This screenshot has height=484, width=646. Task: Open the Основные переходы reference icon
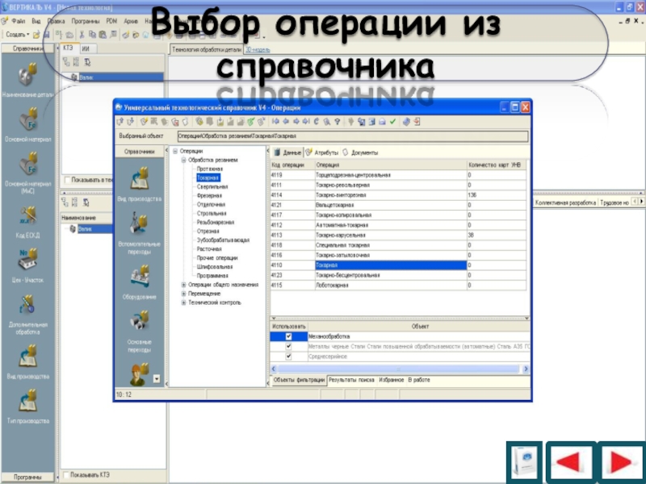(x=139, y=321)
